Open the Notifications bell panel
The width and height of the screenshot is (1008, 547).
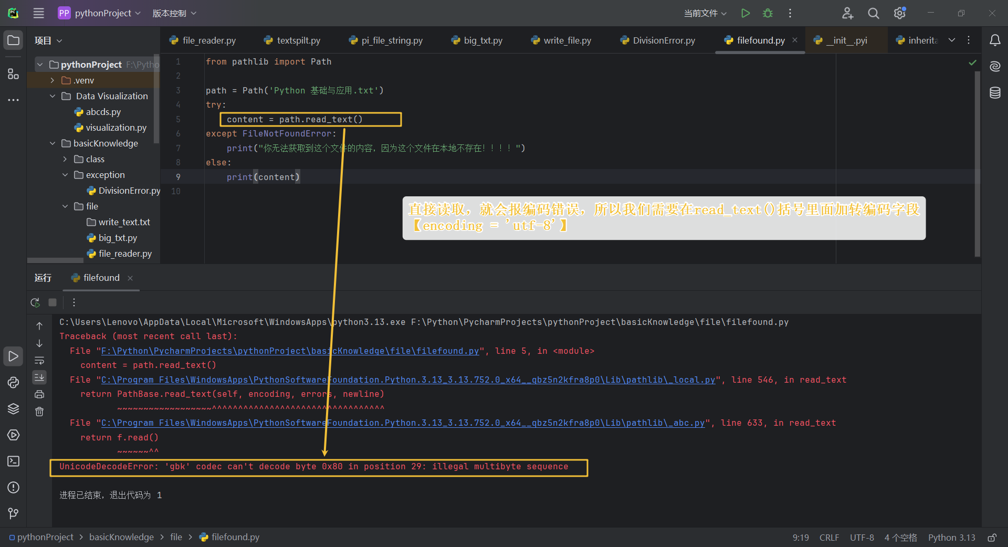coord(995,40)
